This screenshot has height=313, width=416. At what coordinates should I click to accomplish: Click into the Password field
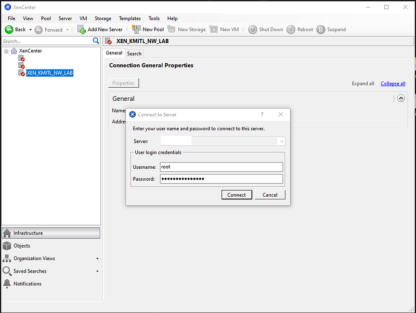pos(221,179)
